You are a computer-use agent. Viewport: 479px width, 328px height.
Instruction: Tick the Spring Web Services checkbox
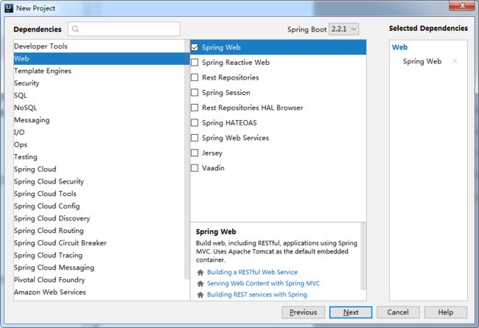tap(195, 138)
